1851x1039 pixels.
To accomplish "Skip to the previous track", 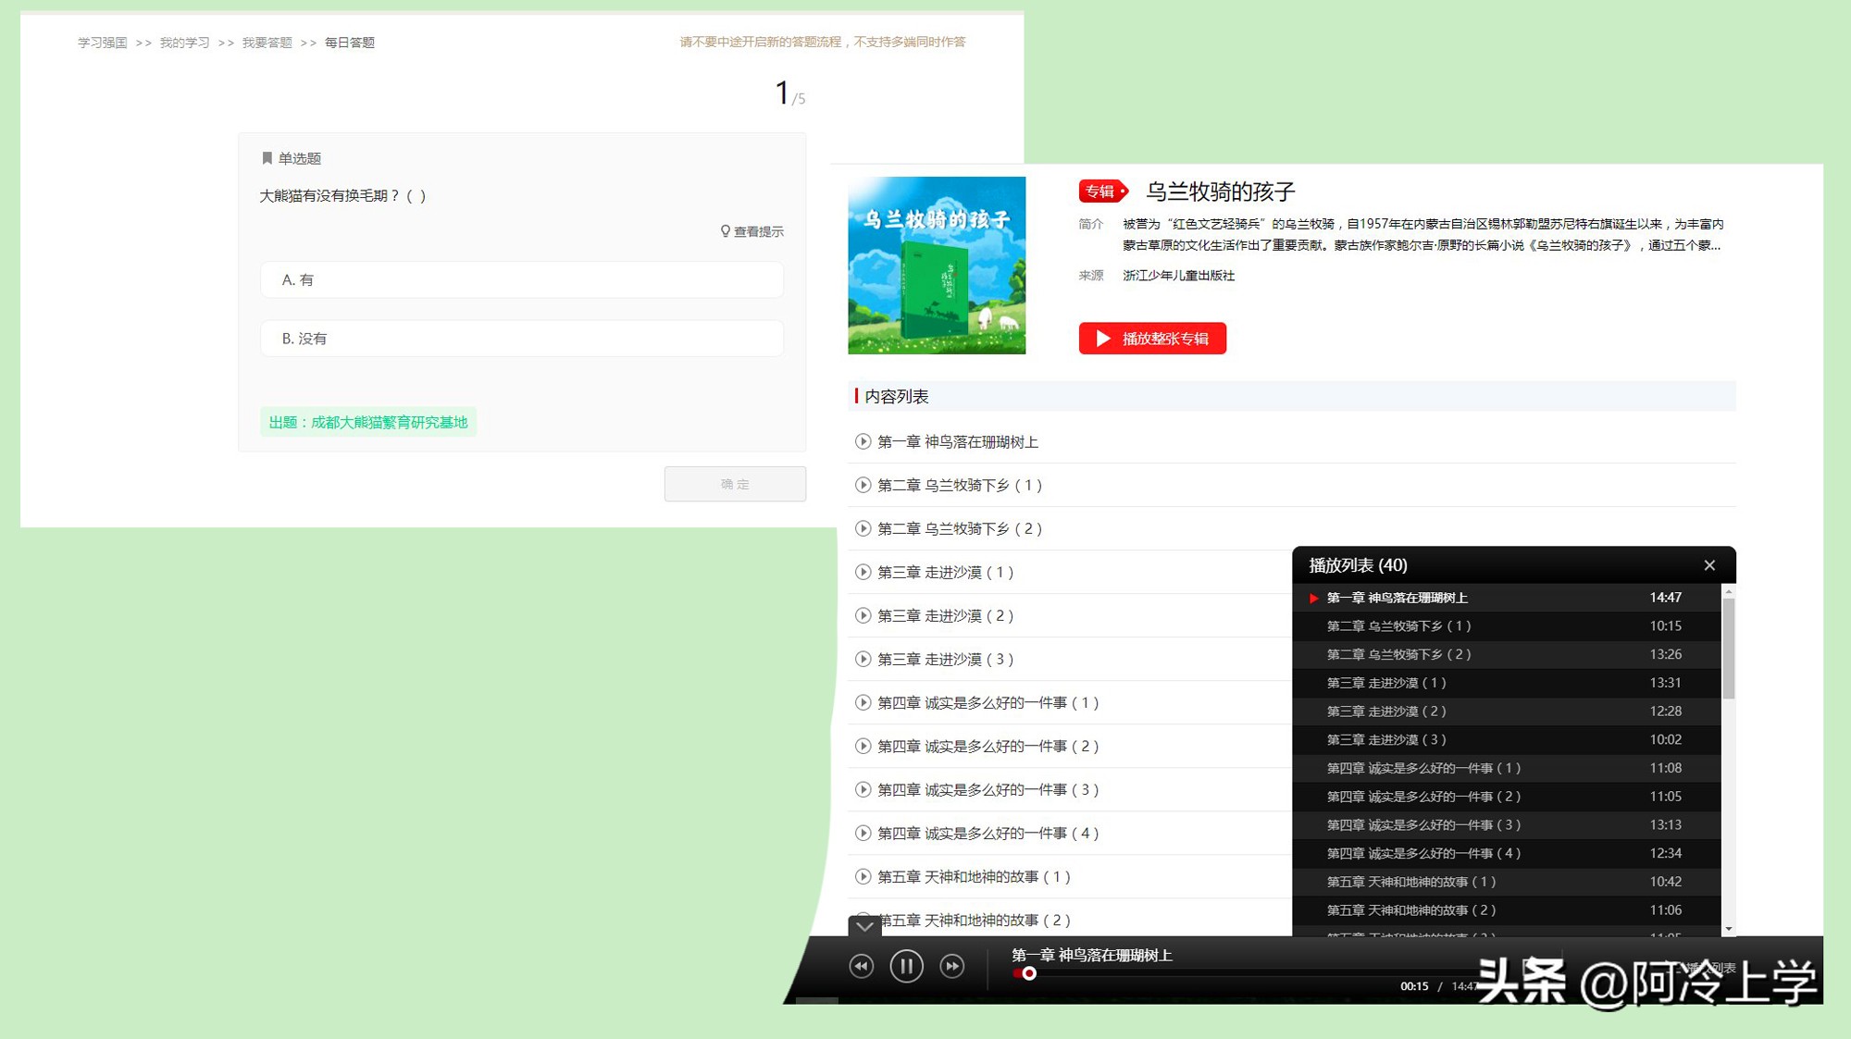I will click(x=861, y=966).
